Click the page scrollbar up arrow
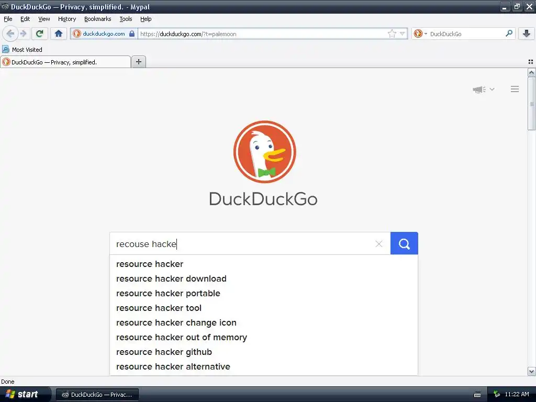Viewport: 536px width, 402px height. [532, 72]
